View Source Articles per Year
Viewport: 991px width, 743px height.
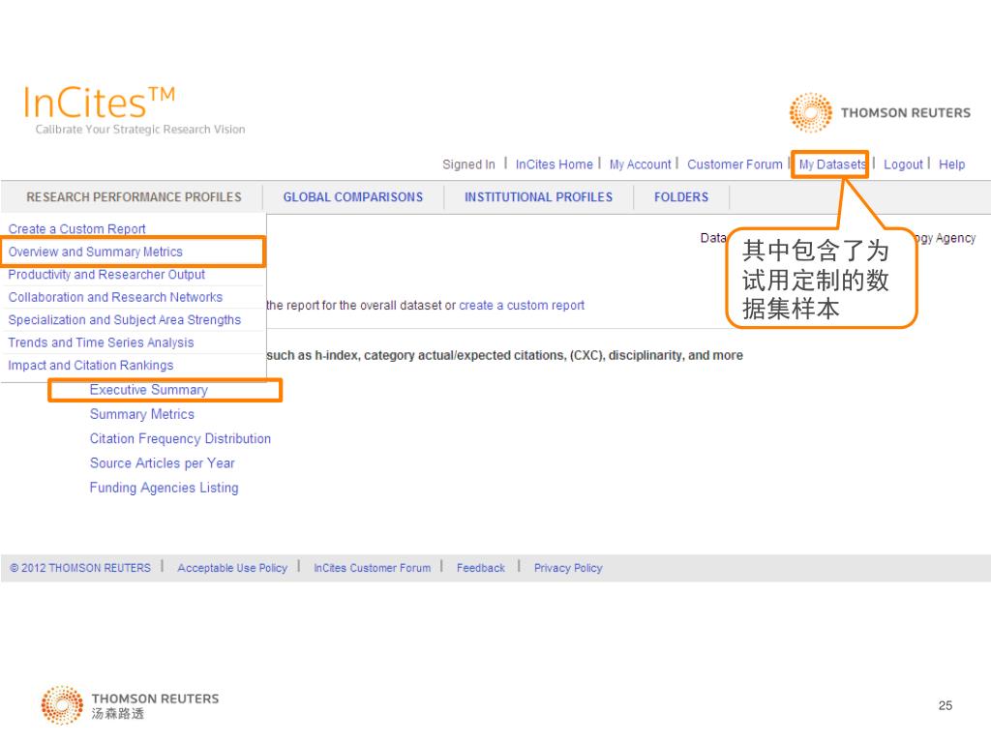162,463
